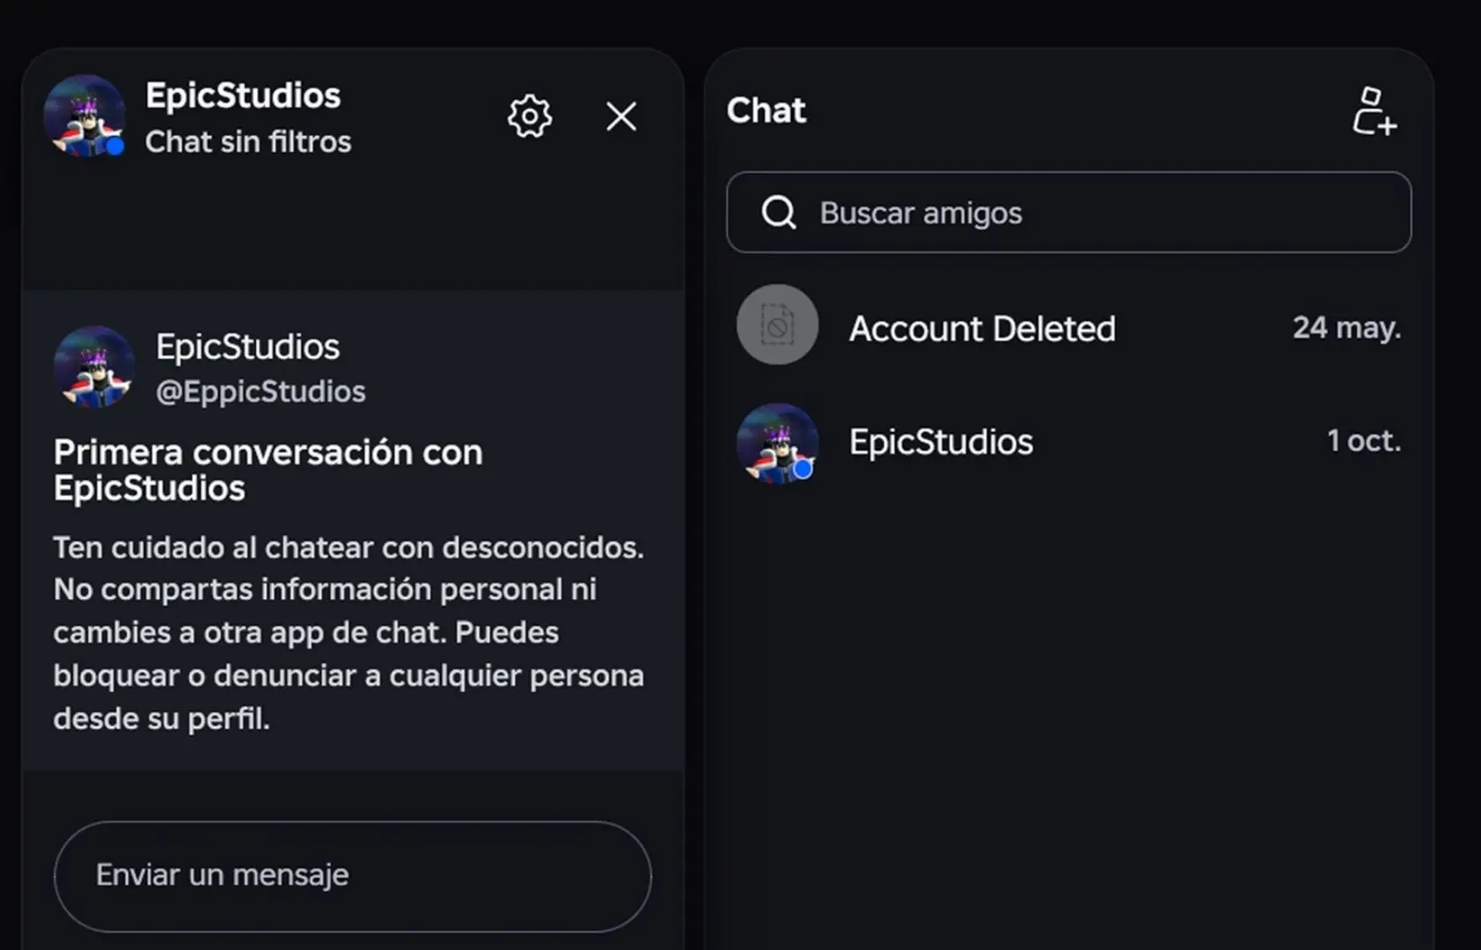Open EpicStudios chat from the list
The height and width of the screenshot is (950, 1481).
[1068, 442]
